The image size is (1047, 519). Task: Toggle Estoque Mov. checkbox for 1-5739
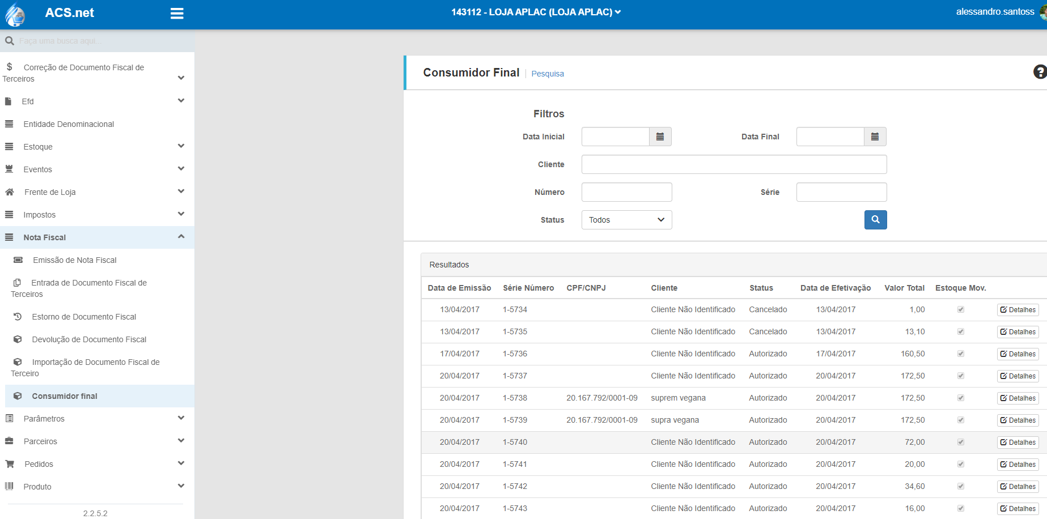961,420
